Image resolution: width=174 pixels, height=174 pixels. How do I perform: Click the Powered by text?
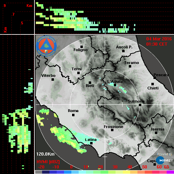pyautogui.click(x=165, y=154)
